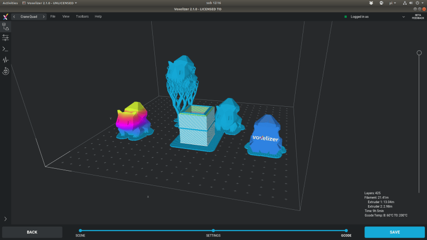
Task: Jump to the SCENE step marker
Action: click(x=80, y=231)
